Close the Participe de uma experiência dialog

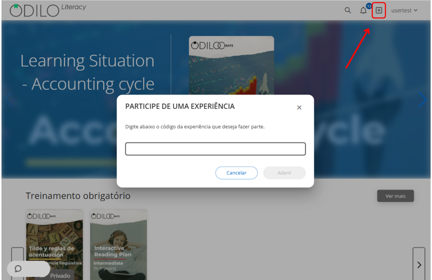tap(299, 108)
